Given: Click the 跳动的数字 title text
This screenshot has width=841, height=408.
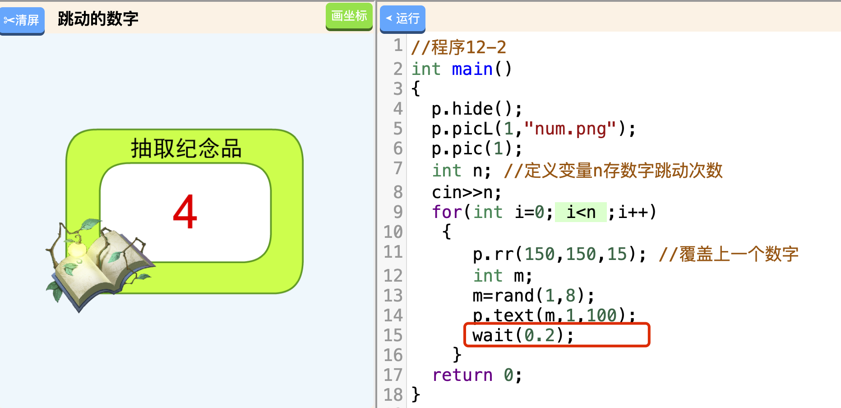Looking at the screenshot, I should coord(98,19).
